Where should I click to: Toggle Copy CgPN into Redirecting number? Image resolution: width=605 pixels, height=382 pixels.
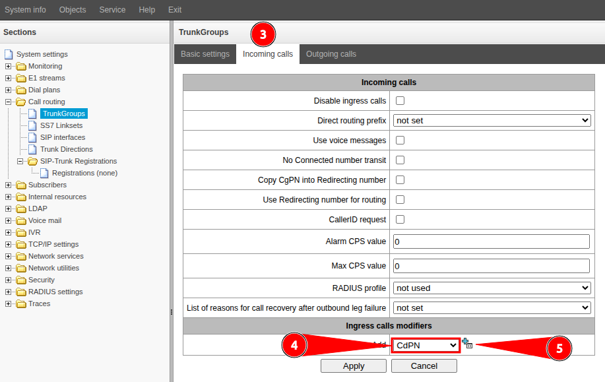(x=400, y=180)
